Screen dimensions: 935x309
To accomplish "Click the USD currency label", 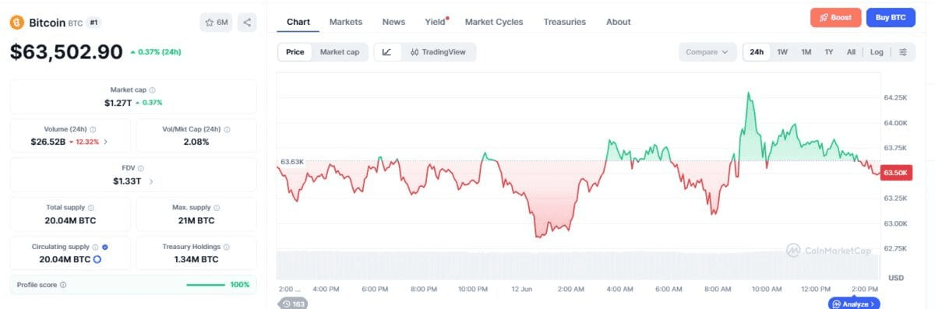I will (x=896, y=278).
